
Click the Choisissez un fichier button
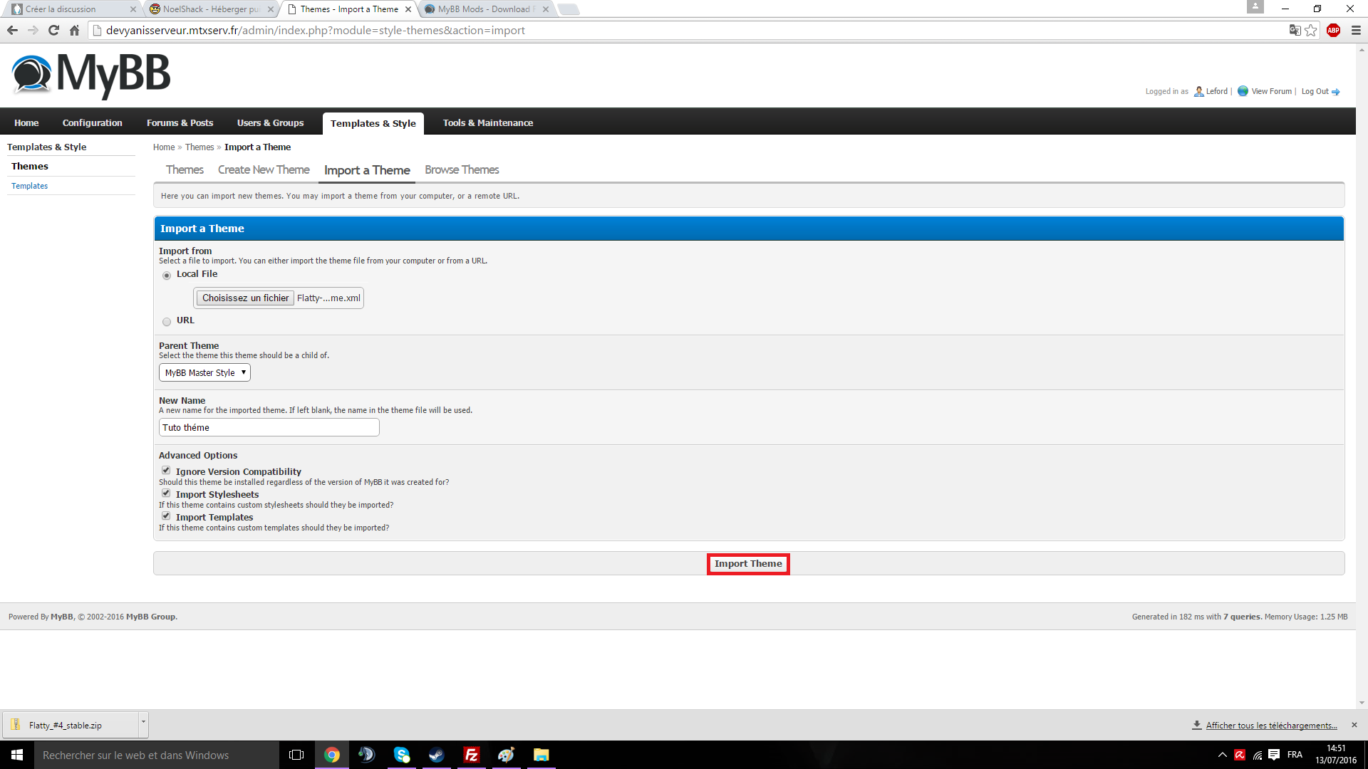coord(245,298)
